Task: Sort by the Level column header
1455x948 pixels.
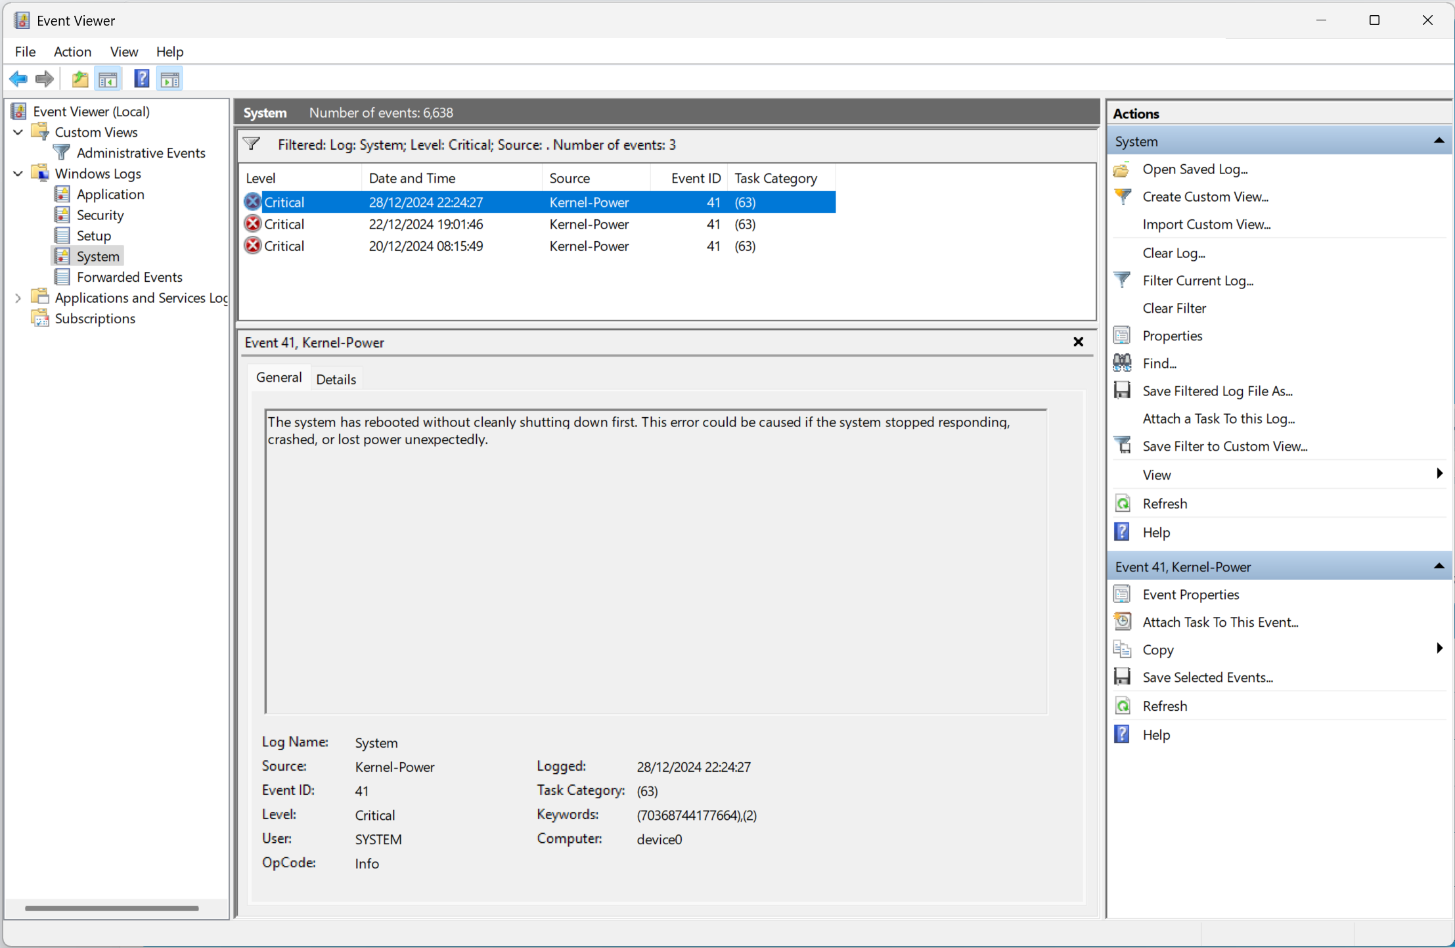Action: [301, 178]
